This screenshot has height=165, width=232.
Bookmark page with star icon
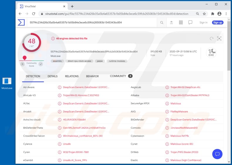[204, 14]
